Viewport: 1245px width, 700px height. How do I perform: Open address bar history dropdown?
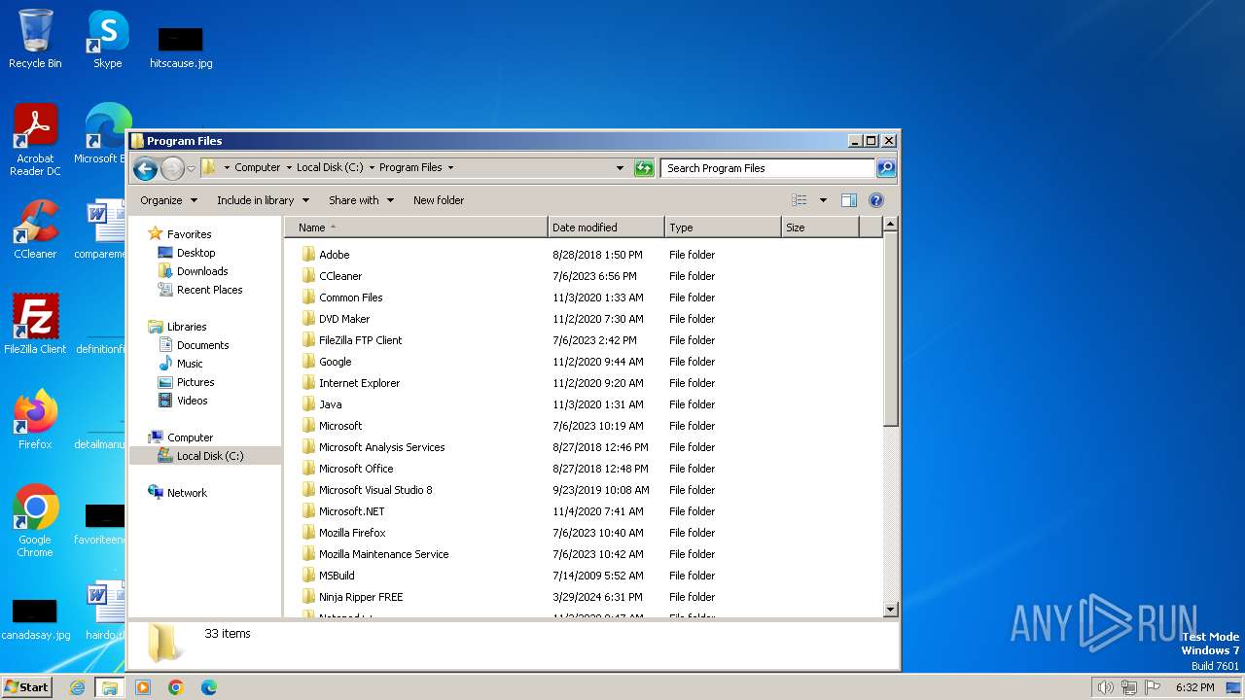tap(620, 168)
